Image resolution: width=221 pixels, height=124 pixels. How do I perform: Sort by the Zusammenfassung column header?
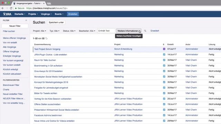tap(42, 44)
